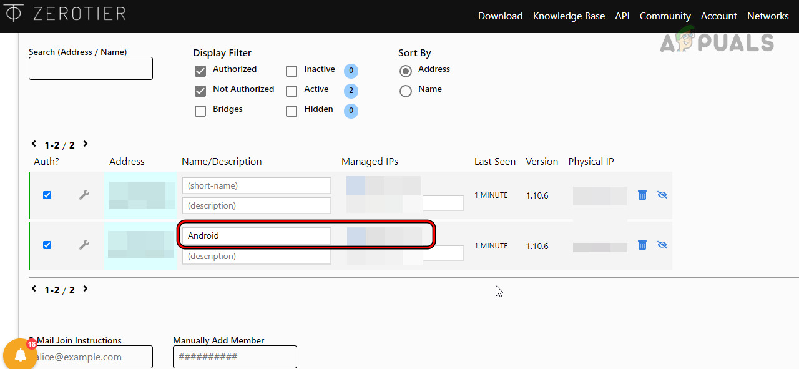Deauthorize the Android member's checkbox
This screenshot has height=369, width=799.
47,245
